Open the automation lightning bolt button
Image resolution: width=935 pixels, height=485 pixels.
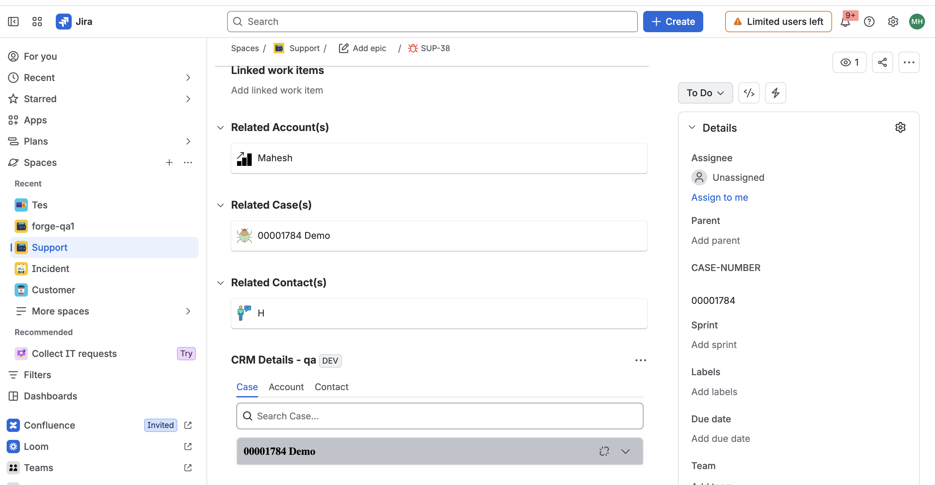click(x=775, y=93)
